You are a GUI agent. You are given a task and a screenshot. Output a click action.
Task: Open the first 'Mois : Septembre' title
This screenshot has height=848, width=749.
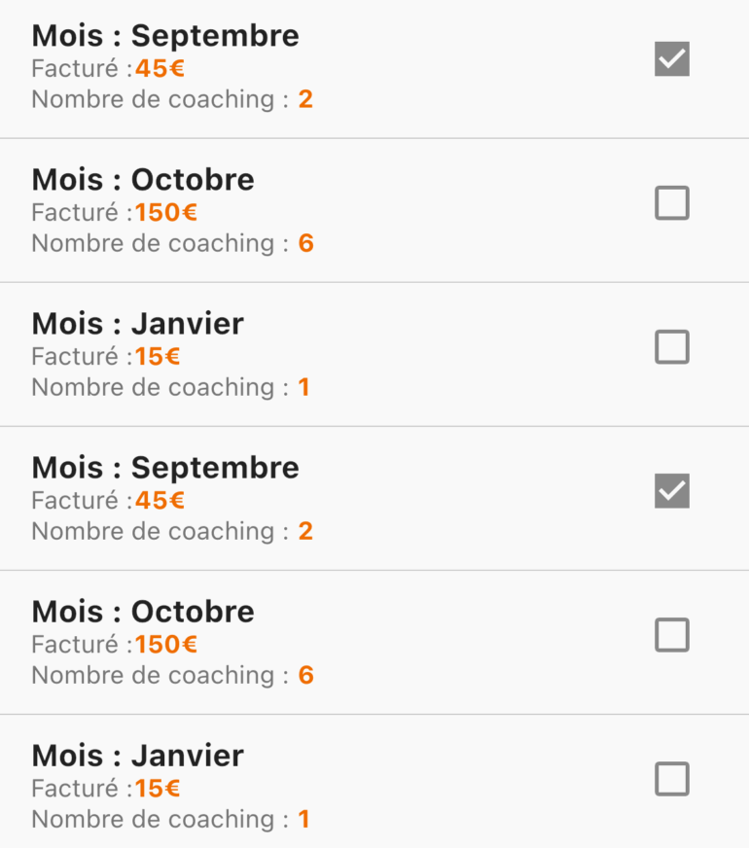click(165, 36)
